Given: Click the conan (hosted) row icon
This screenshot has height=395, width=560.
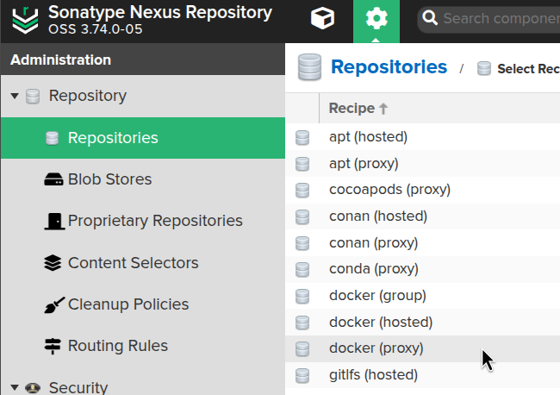Looking at the screenshot, I should [302, 217].
